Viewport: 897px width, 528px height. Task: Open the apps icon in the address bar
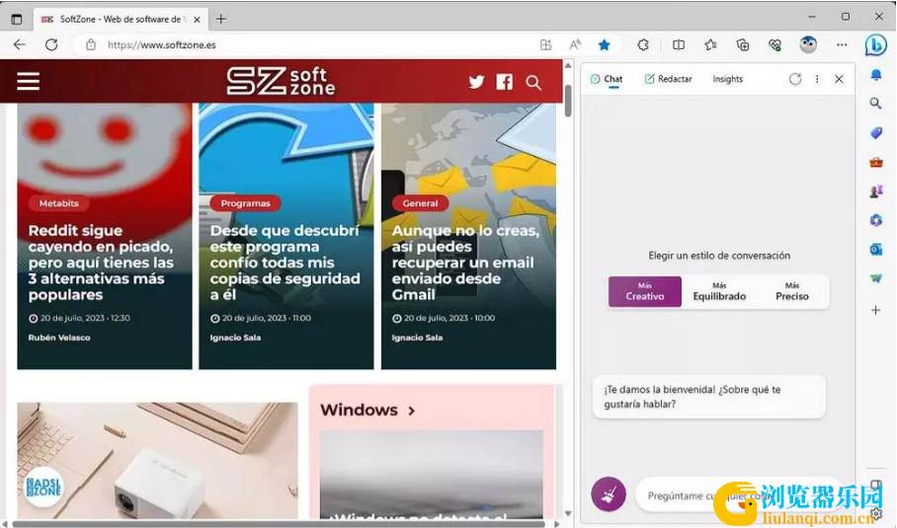[545, 44]
